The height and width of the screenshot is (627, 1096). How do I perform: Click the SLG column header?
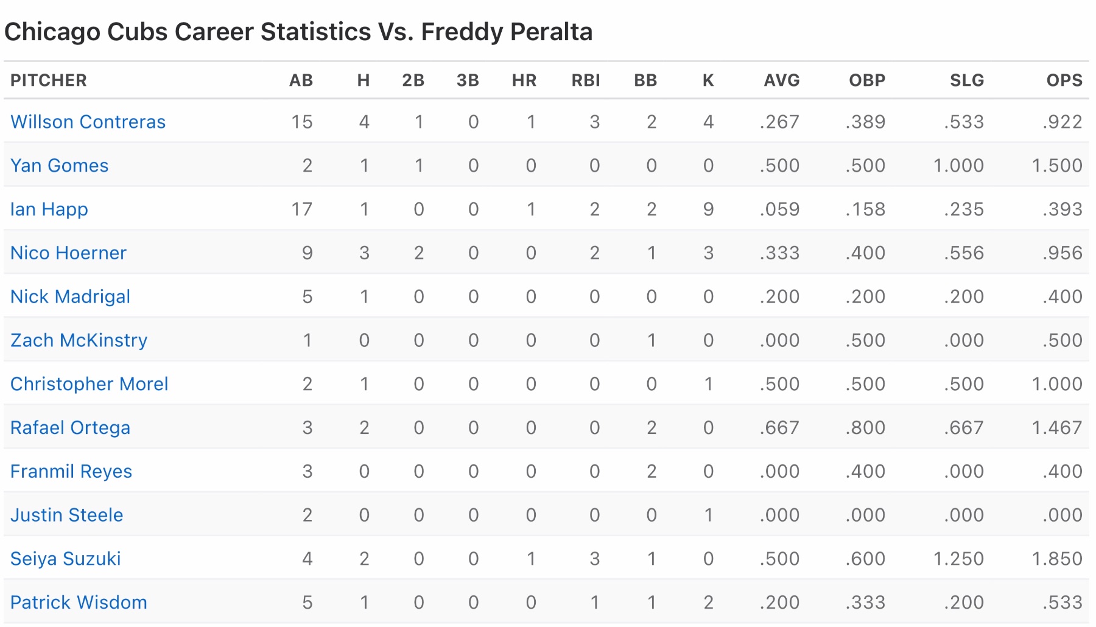[x=966, y=80]
